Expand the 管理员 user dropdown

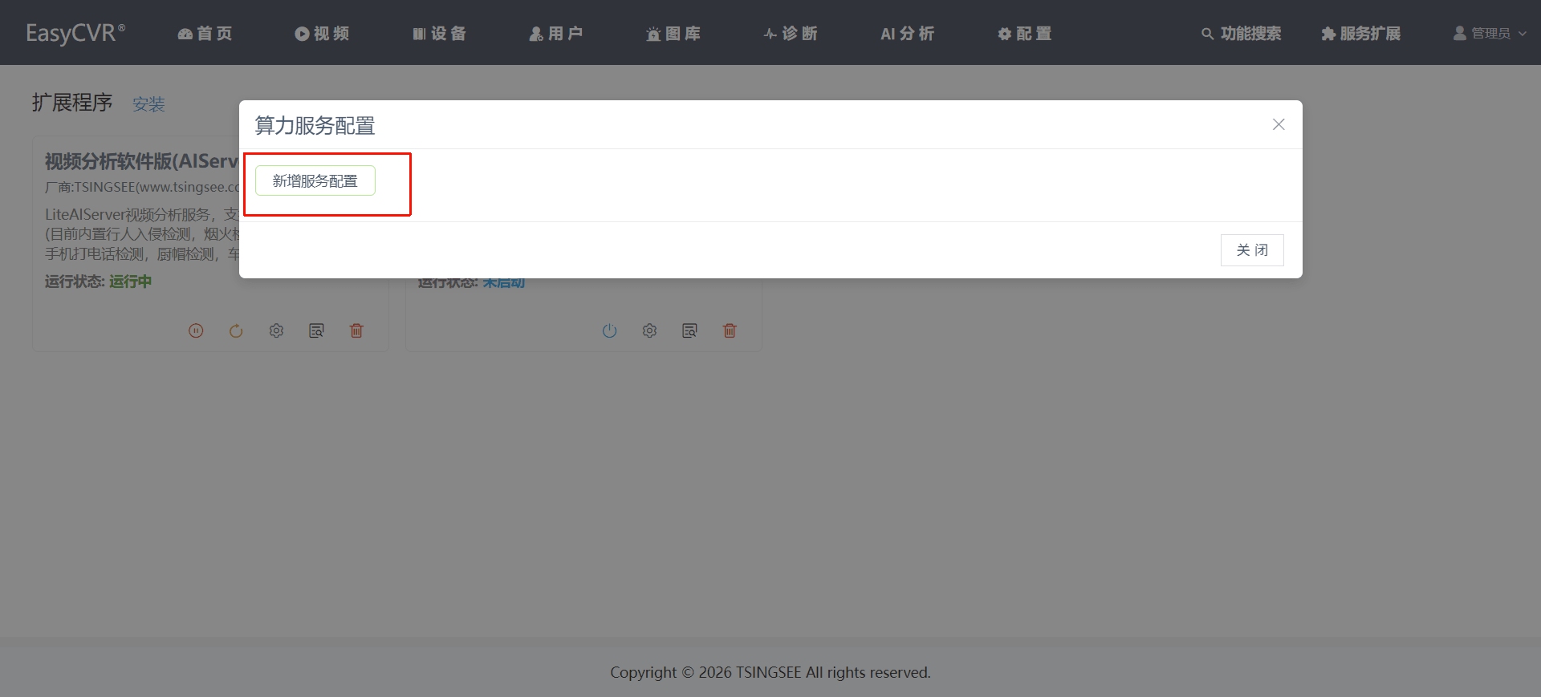tap(1490, 33)
